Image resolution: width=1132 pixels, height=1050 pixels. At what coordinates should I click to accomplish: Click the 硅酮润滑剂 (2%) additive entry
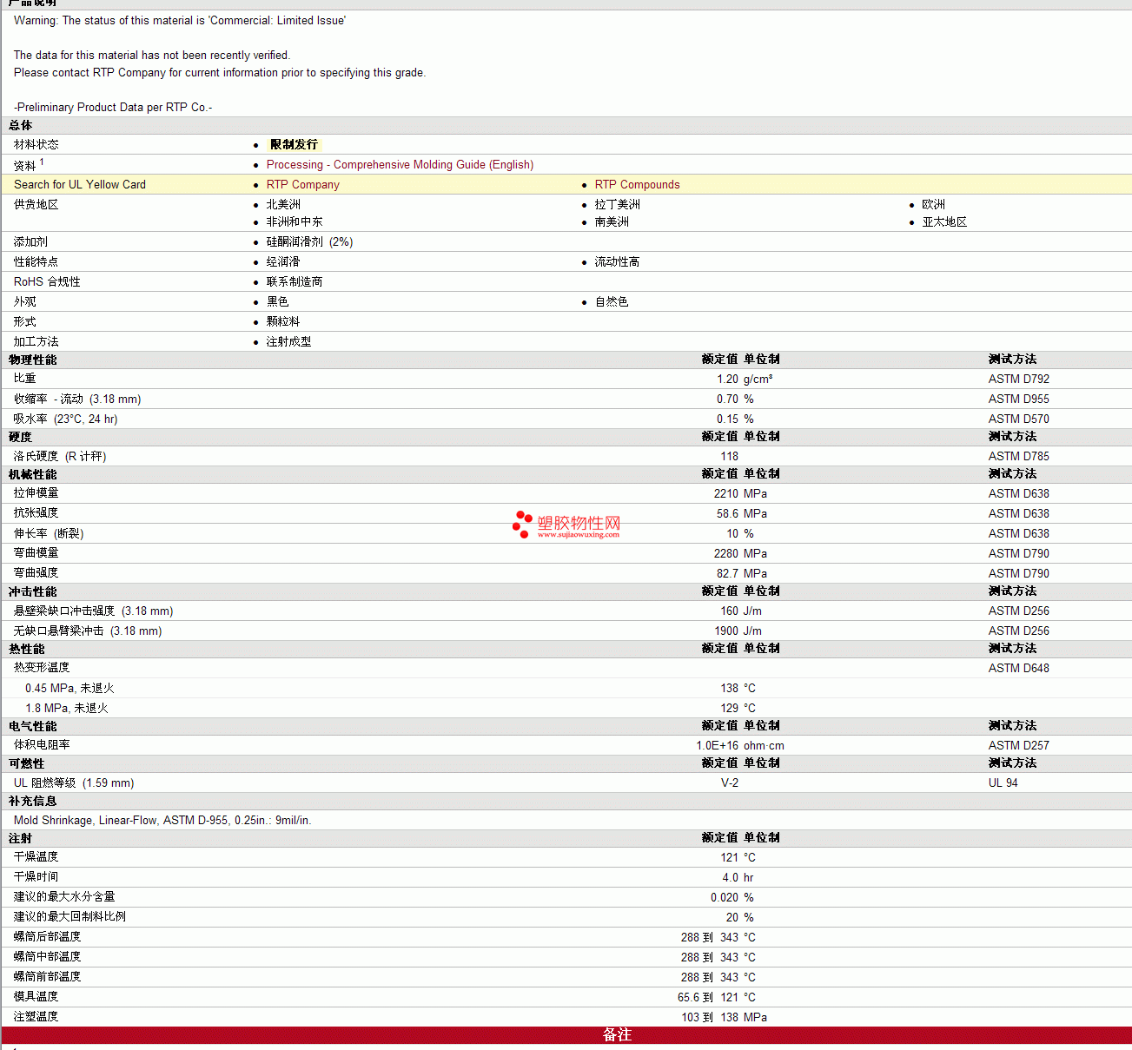pos(309,242)
